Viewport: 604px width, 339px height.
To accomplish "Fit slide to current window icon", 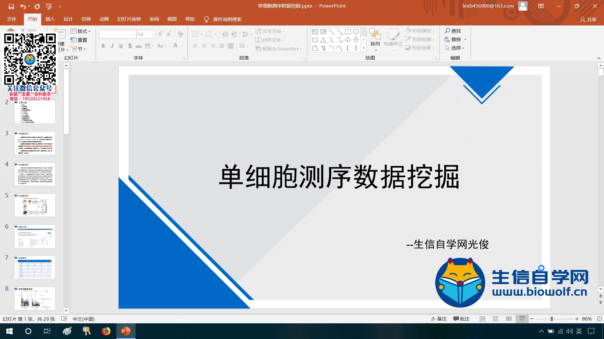I will pyautogui.click(x=599, y=319).
